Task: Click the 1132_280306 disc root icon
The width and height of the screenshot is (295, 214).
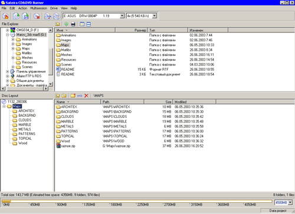Action: pos(4,101)
